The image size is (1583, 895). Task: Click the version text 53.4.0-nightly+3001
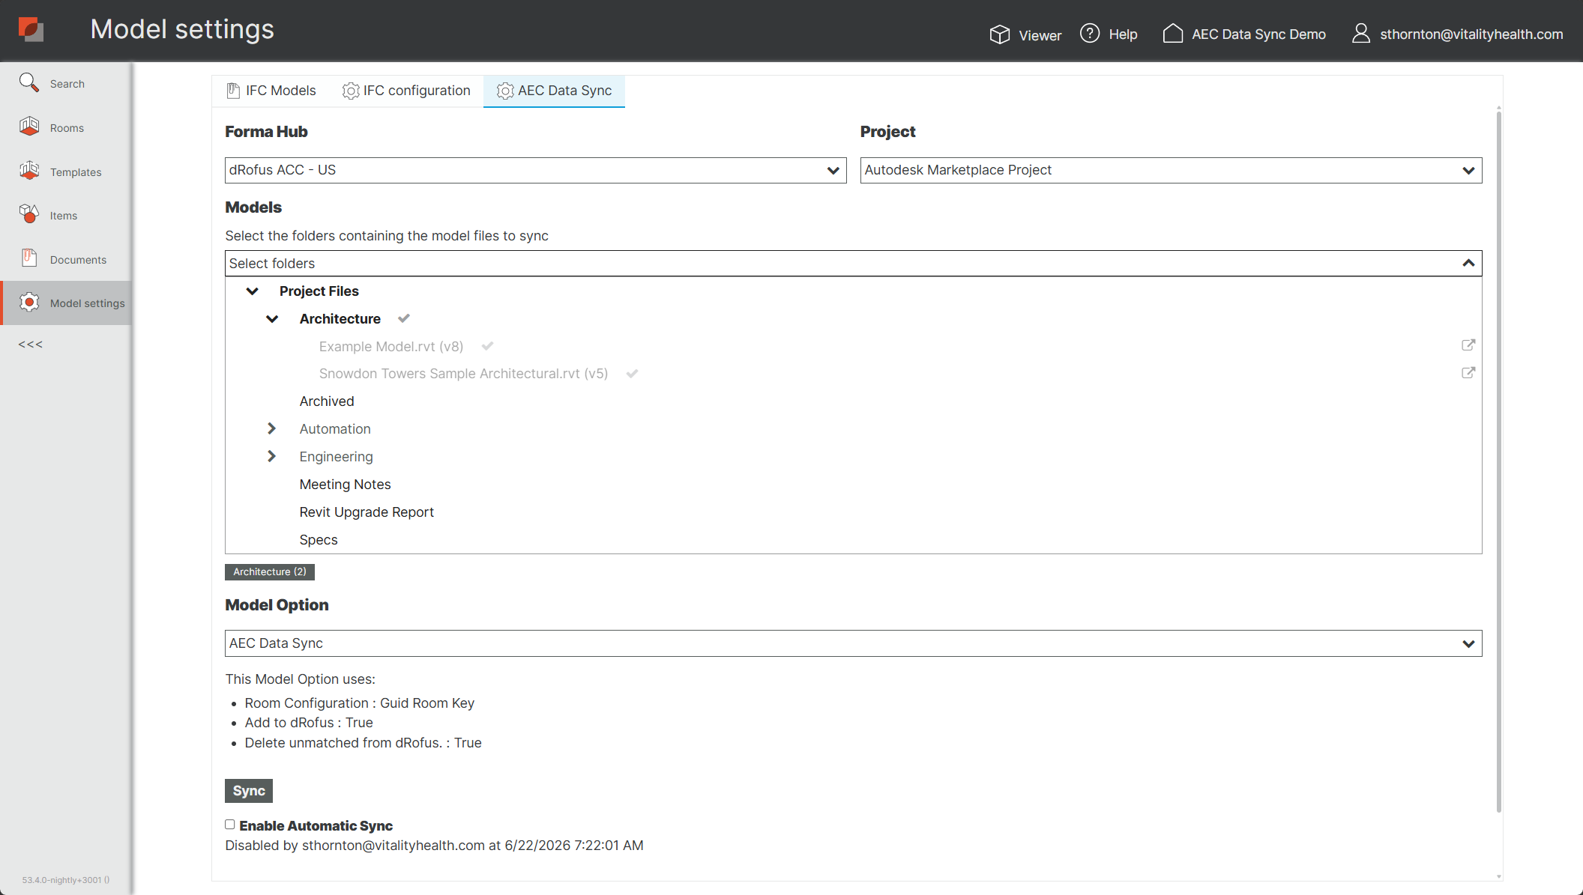66,880
